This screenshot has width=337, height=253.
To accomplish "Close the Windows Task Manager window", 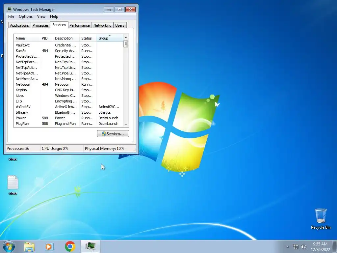I will click(x=130, y=9).
